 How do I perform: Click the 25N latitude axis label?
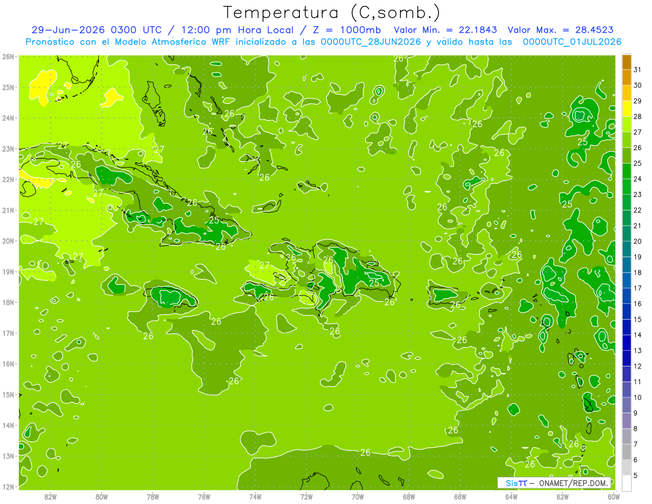coord(8,87)
